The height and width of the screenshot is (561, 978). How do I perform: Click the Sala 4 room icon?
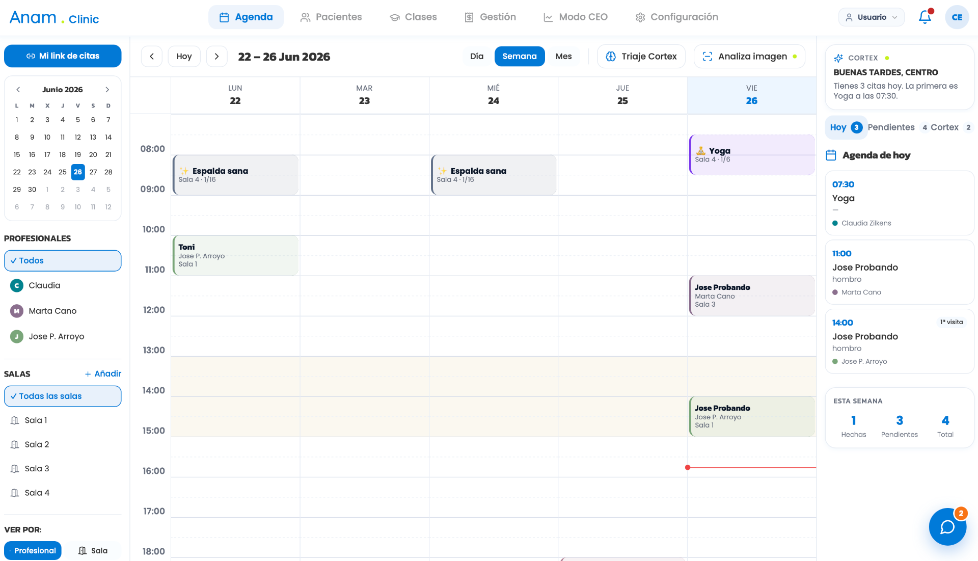15,493
